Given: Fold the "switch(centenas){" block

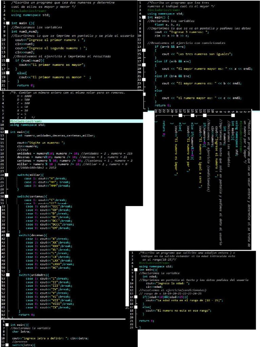Looking at the screenshot, I should (7, 196).
